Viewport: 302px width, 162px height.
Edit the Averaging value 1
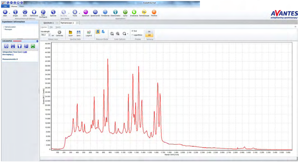point(13,55)
